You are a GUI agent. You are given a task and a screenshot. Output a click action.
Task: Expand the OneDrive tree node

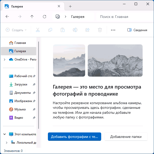4,59
